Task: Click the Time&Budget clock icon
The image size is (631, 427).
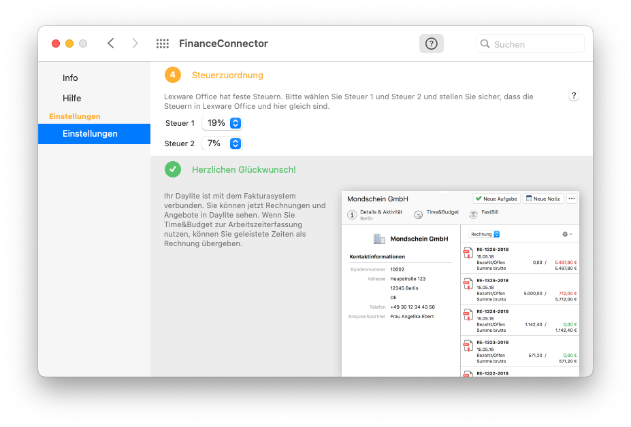Action: coord(419,215)
